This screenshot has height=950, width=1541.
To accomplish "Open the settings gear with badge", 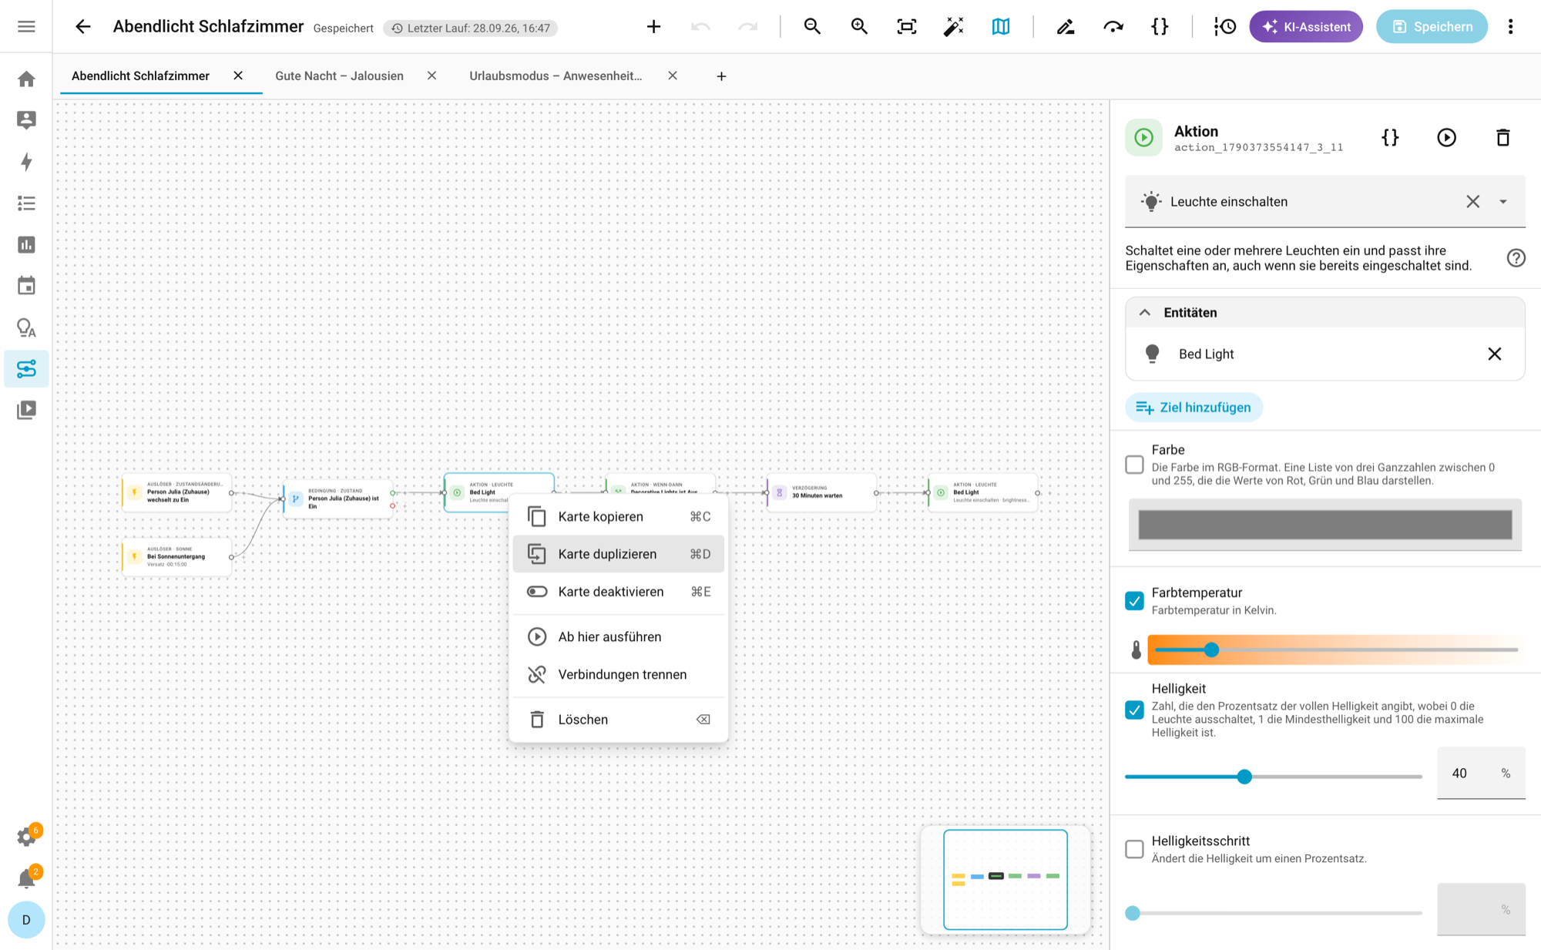I will pyautogui.click(x=26, y=837).
